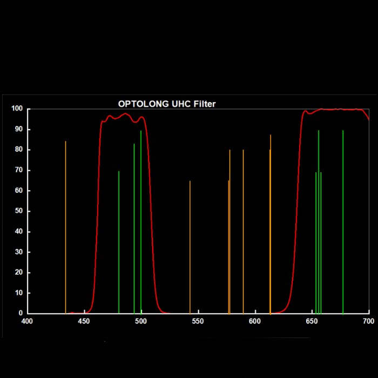The image size is (378, 378).
Task: Click the orange line near 543 nm
Action: (x=190, y=248)
